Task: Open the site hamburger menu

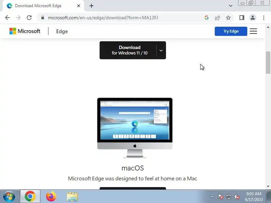Action: (253, 31)
